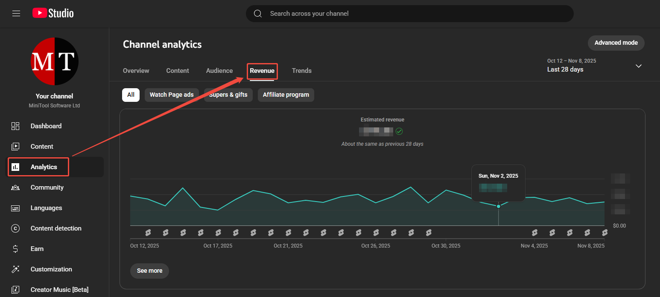660x297 pixels.
Task: Select the Supers & gifts filter
Action: click(228, 95)
